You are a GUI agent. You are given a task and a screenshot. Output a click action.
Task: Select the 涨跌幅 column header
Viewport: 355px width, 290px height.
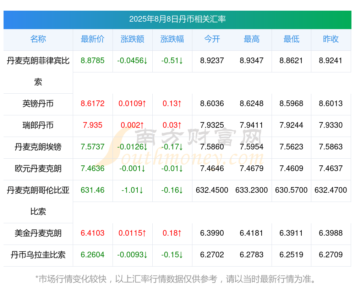point(172,39)
